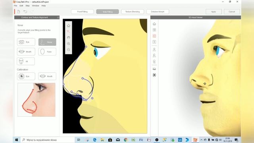Select the red point-edit pointer tool

click(x=69, y=31)
